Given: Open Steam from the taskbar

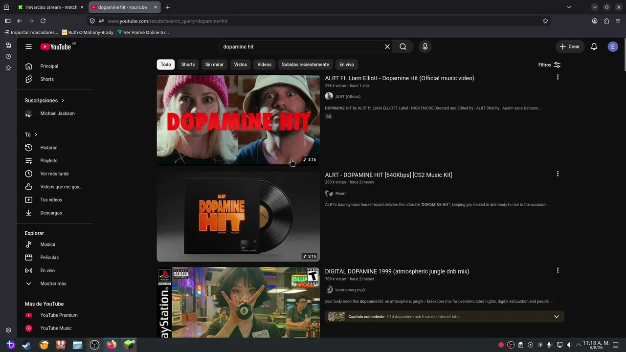Looking at the screenshot, I should [x=26, y=345].
